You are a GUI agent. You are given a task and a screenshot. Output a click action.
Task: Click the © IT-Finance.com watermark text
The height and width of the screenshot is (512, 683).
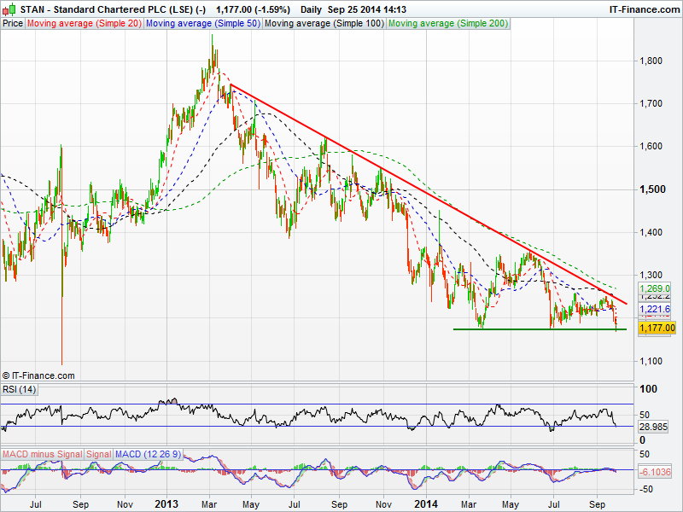coord(39,375)
